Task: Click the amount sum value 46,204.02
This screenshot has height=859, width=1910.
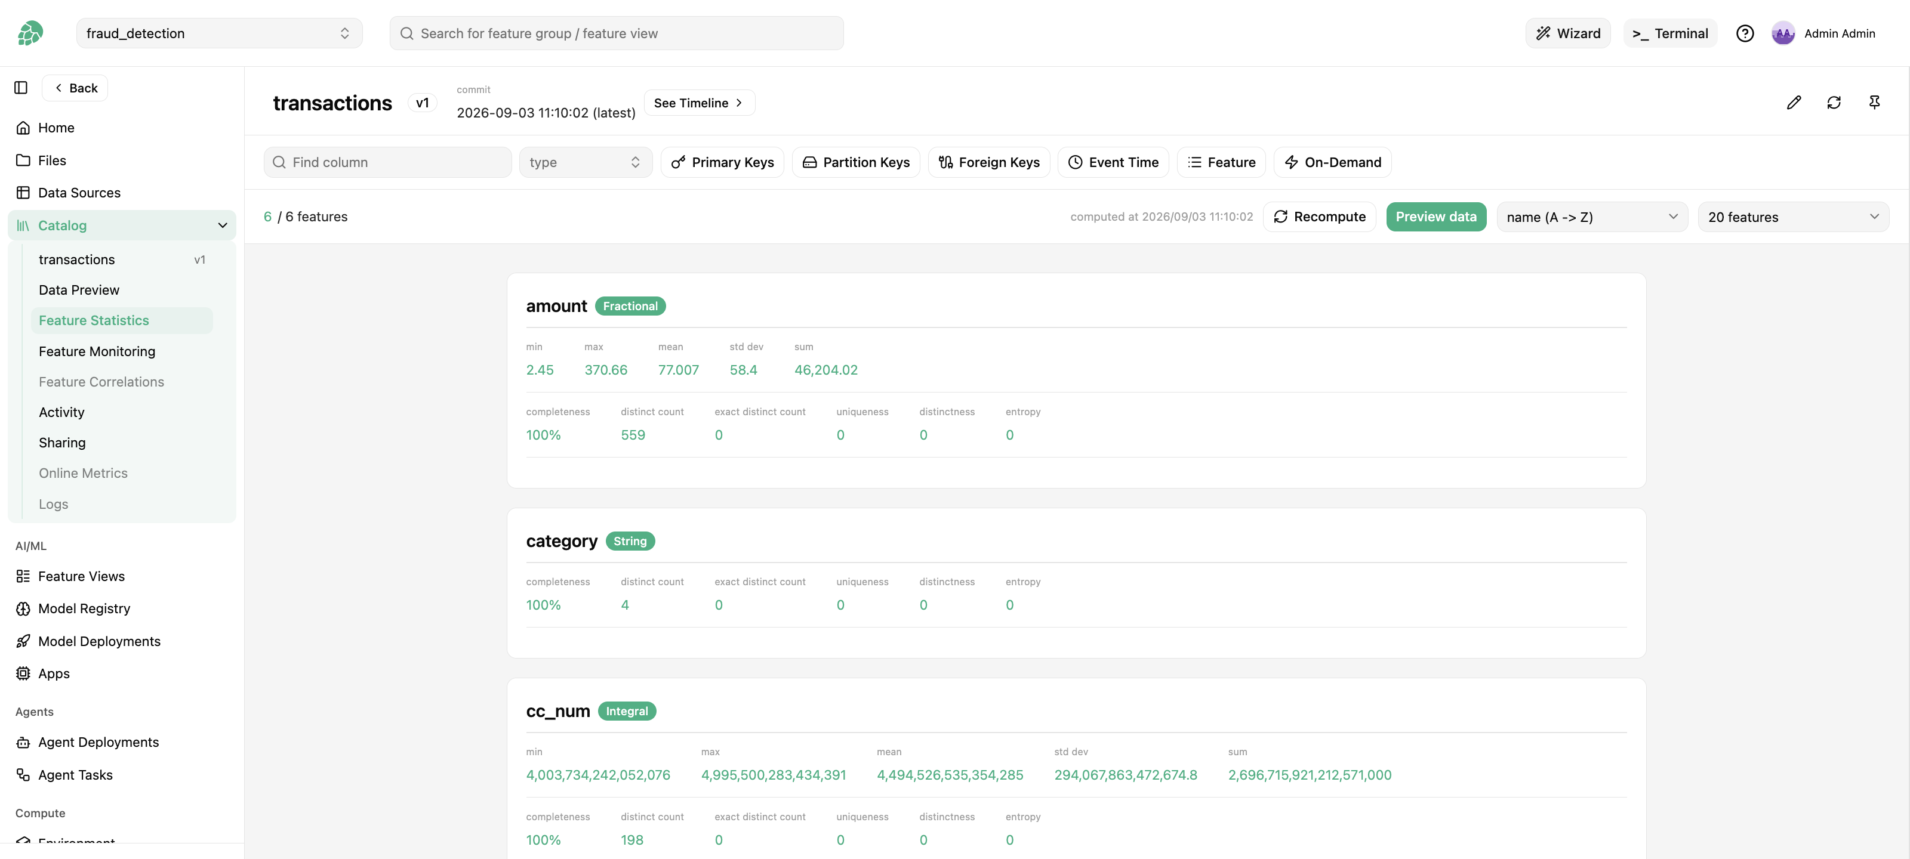Action: tap(826, 370)
